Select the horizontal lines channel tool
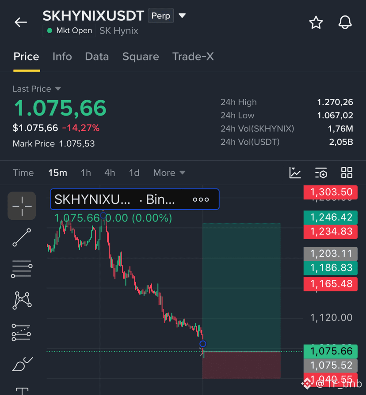This screenshot has height=395, width=366. coord(22,269)
